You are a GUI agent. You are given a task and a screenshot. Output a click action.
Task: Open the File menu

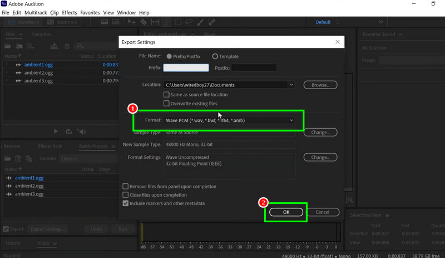pyautogui.click(x=6, y=12)
